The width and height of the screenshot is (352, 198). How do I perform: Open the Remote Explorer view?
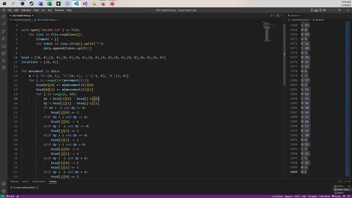(x=4, y=46)
